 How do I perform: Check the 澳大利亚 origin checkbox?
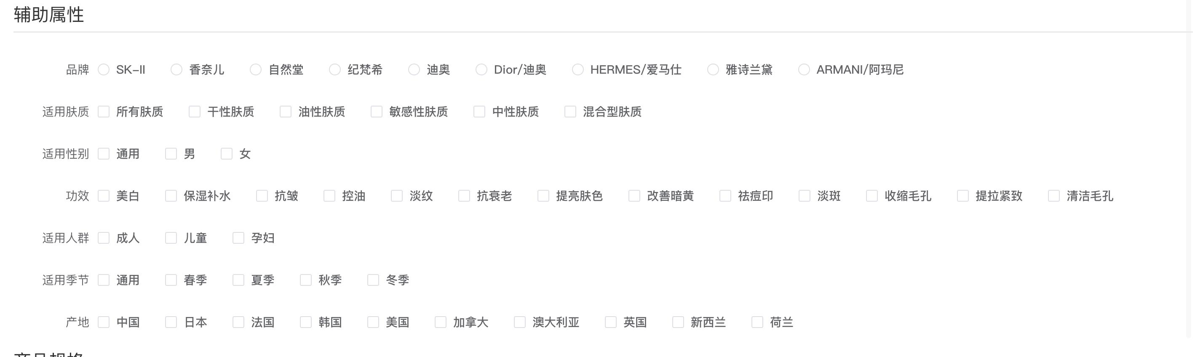pos(520,322)
